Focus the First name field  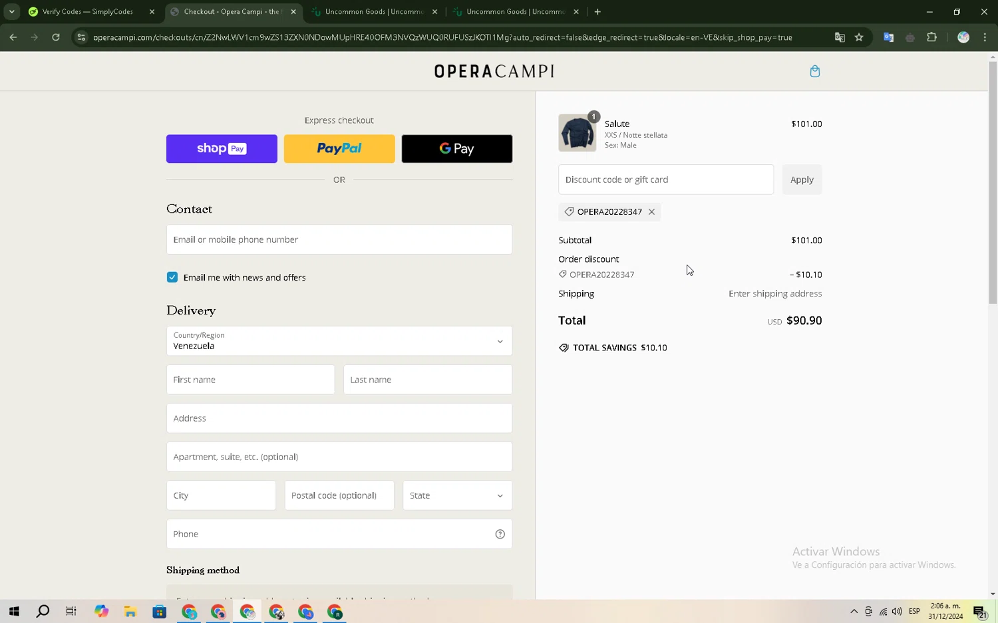point(250,380)
